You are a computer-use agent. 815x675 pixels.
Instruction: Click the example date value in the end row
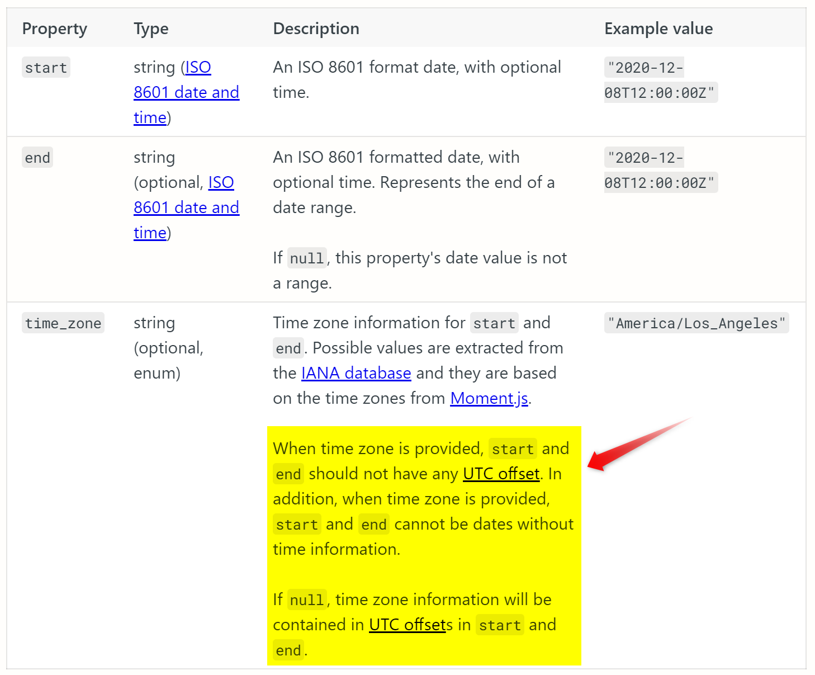[x=660, y=170]
